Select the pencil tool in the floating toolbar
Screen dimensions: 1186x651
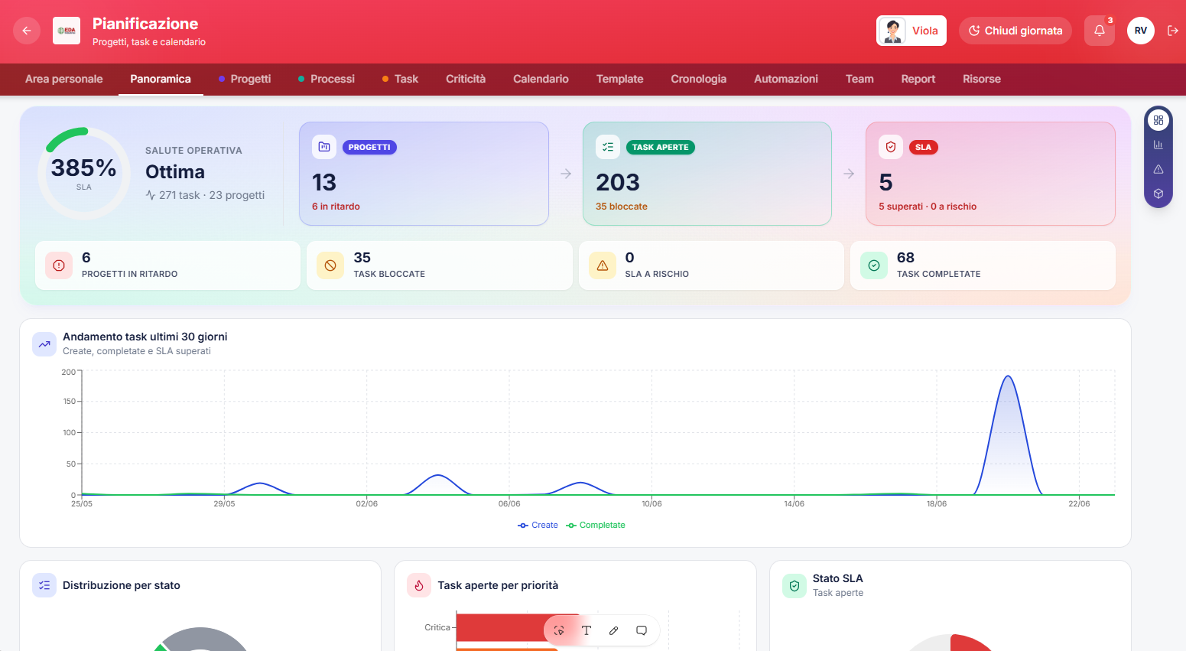[614, 630]
